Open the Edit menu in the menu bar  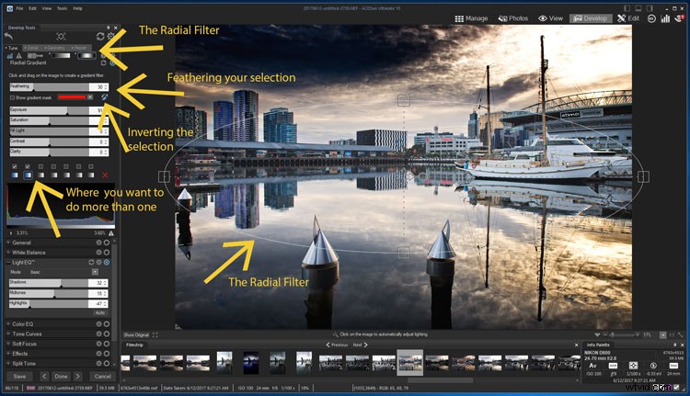33,8
